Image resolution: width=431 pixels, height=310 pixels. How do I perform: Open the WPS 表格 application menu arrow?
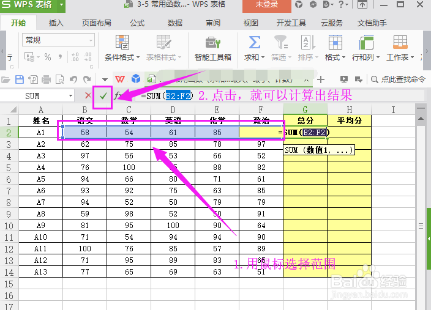(62, 5)
